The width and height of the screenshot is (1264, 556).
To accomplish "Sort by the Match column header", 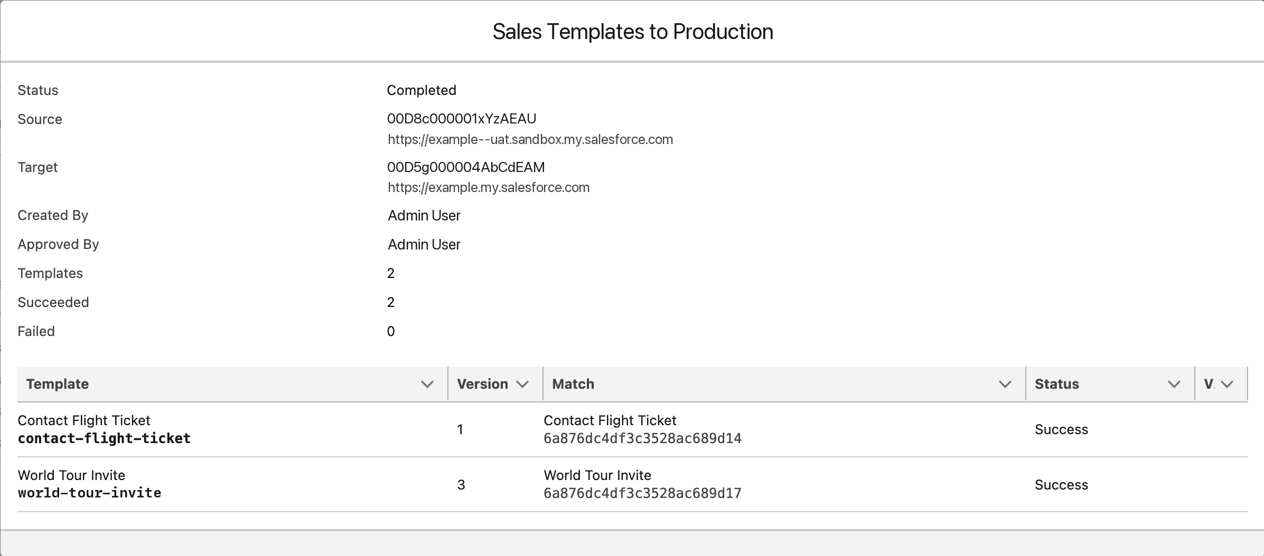I will tap(573, 384).
